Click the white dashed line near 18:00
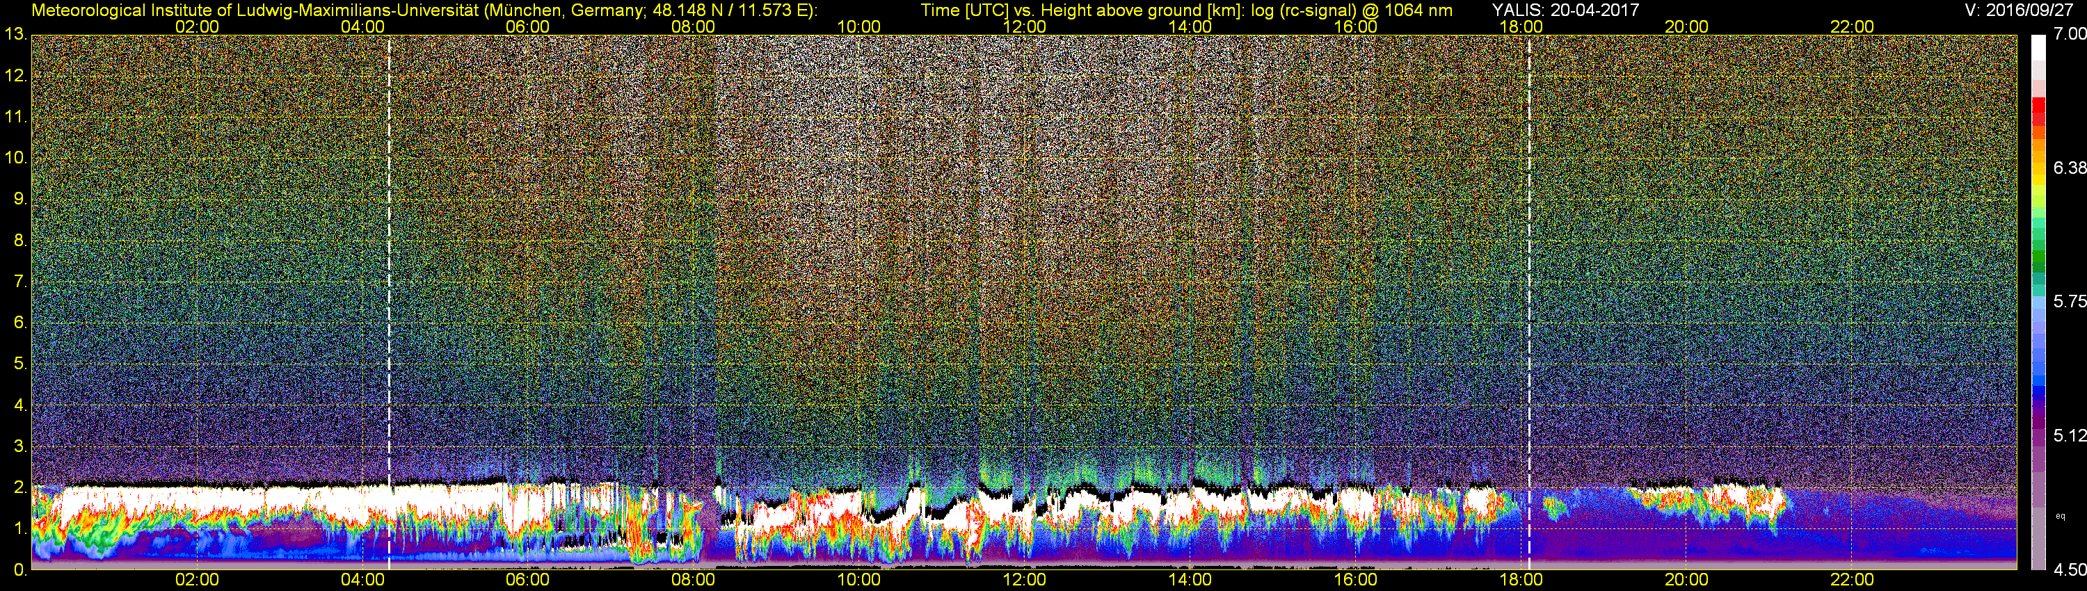Image resolution: width=2087 pixels, height=591 pixels. click(1529, 300)
